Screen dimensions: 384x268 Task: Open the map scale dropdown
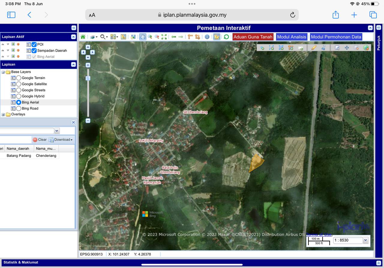[365, 240]
